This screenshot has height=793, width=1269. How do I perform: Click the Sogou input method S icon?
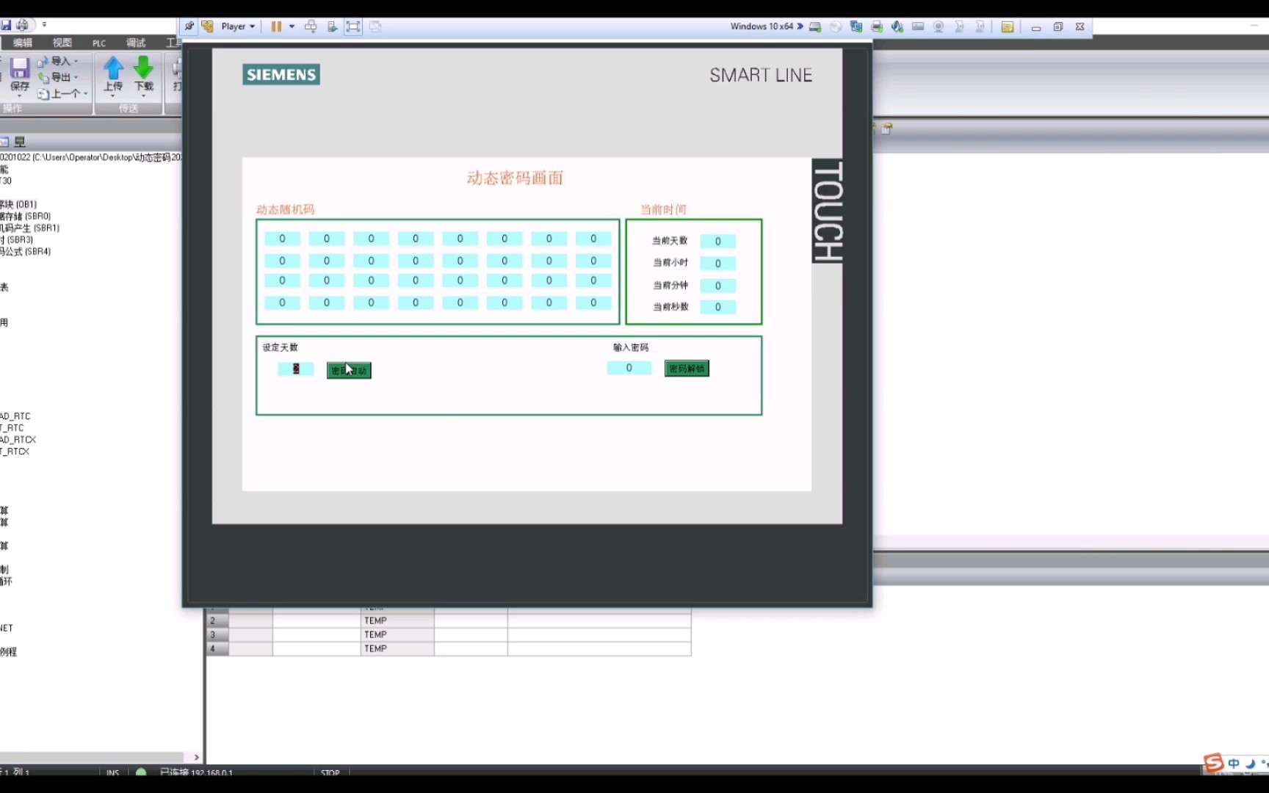coord(1214,764)
